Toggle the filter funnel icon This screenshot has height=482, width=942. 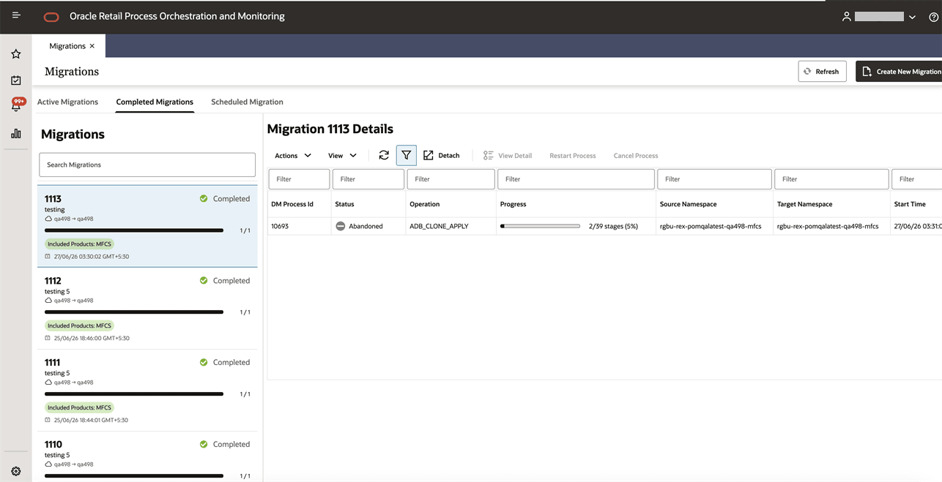tap(407, 155)
